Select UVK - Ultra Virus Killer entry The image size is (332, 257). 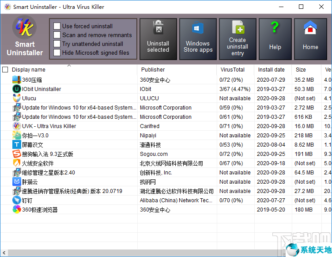[x=49, y=126]
